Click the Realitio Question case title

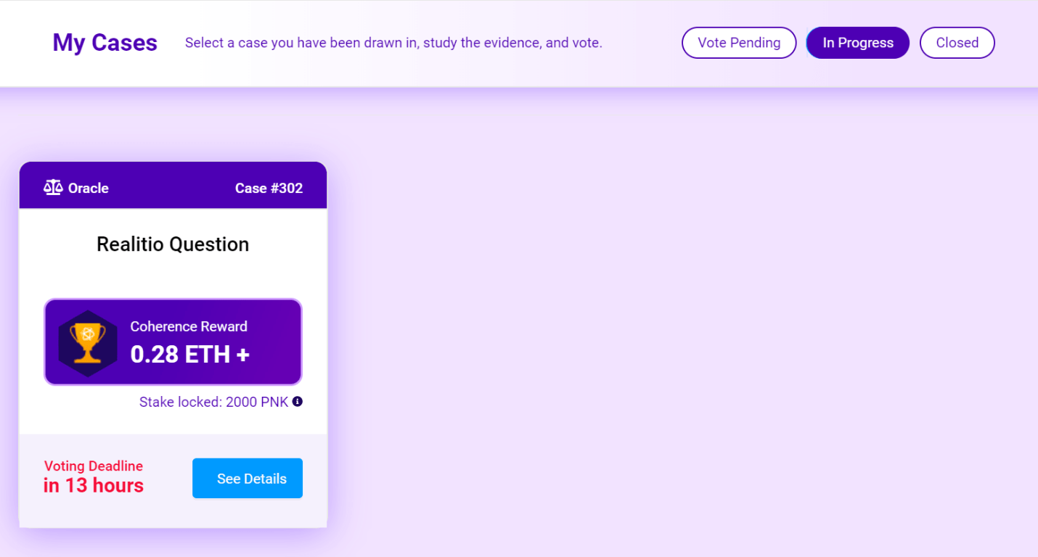point(173,244)
